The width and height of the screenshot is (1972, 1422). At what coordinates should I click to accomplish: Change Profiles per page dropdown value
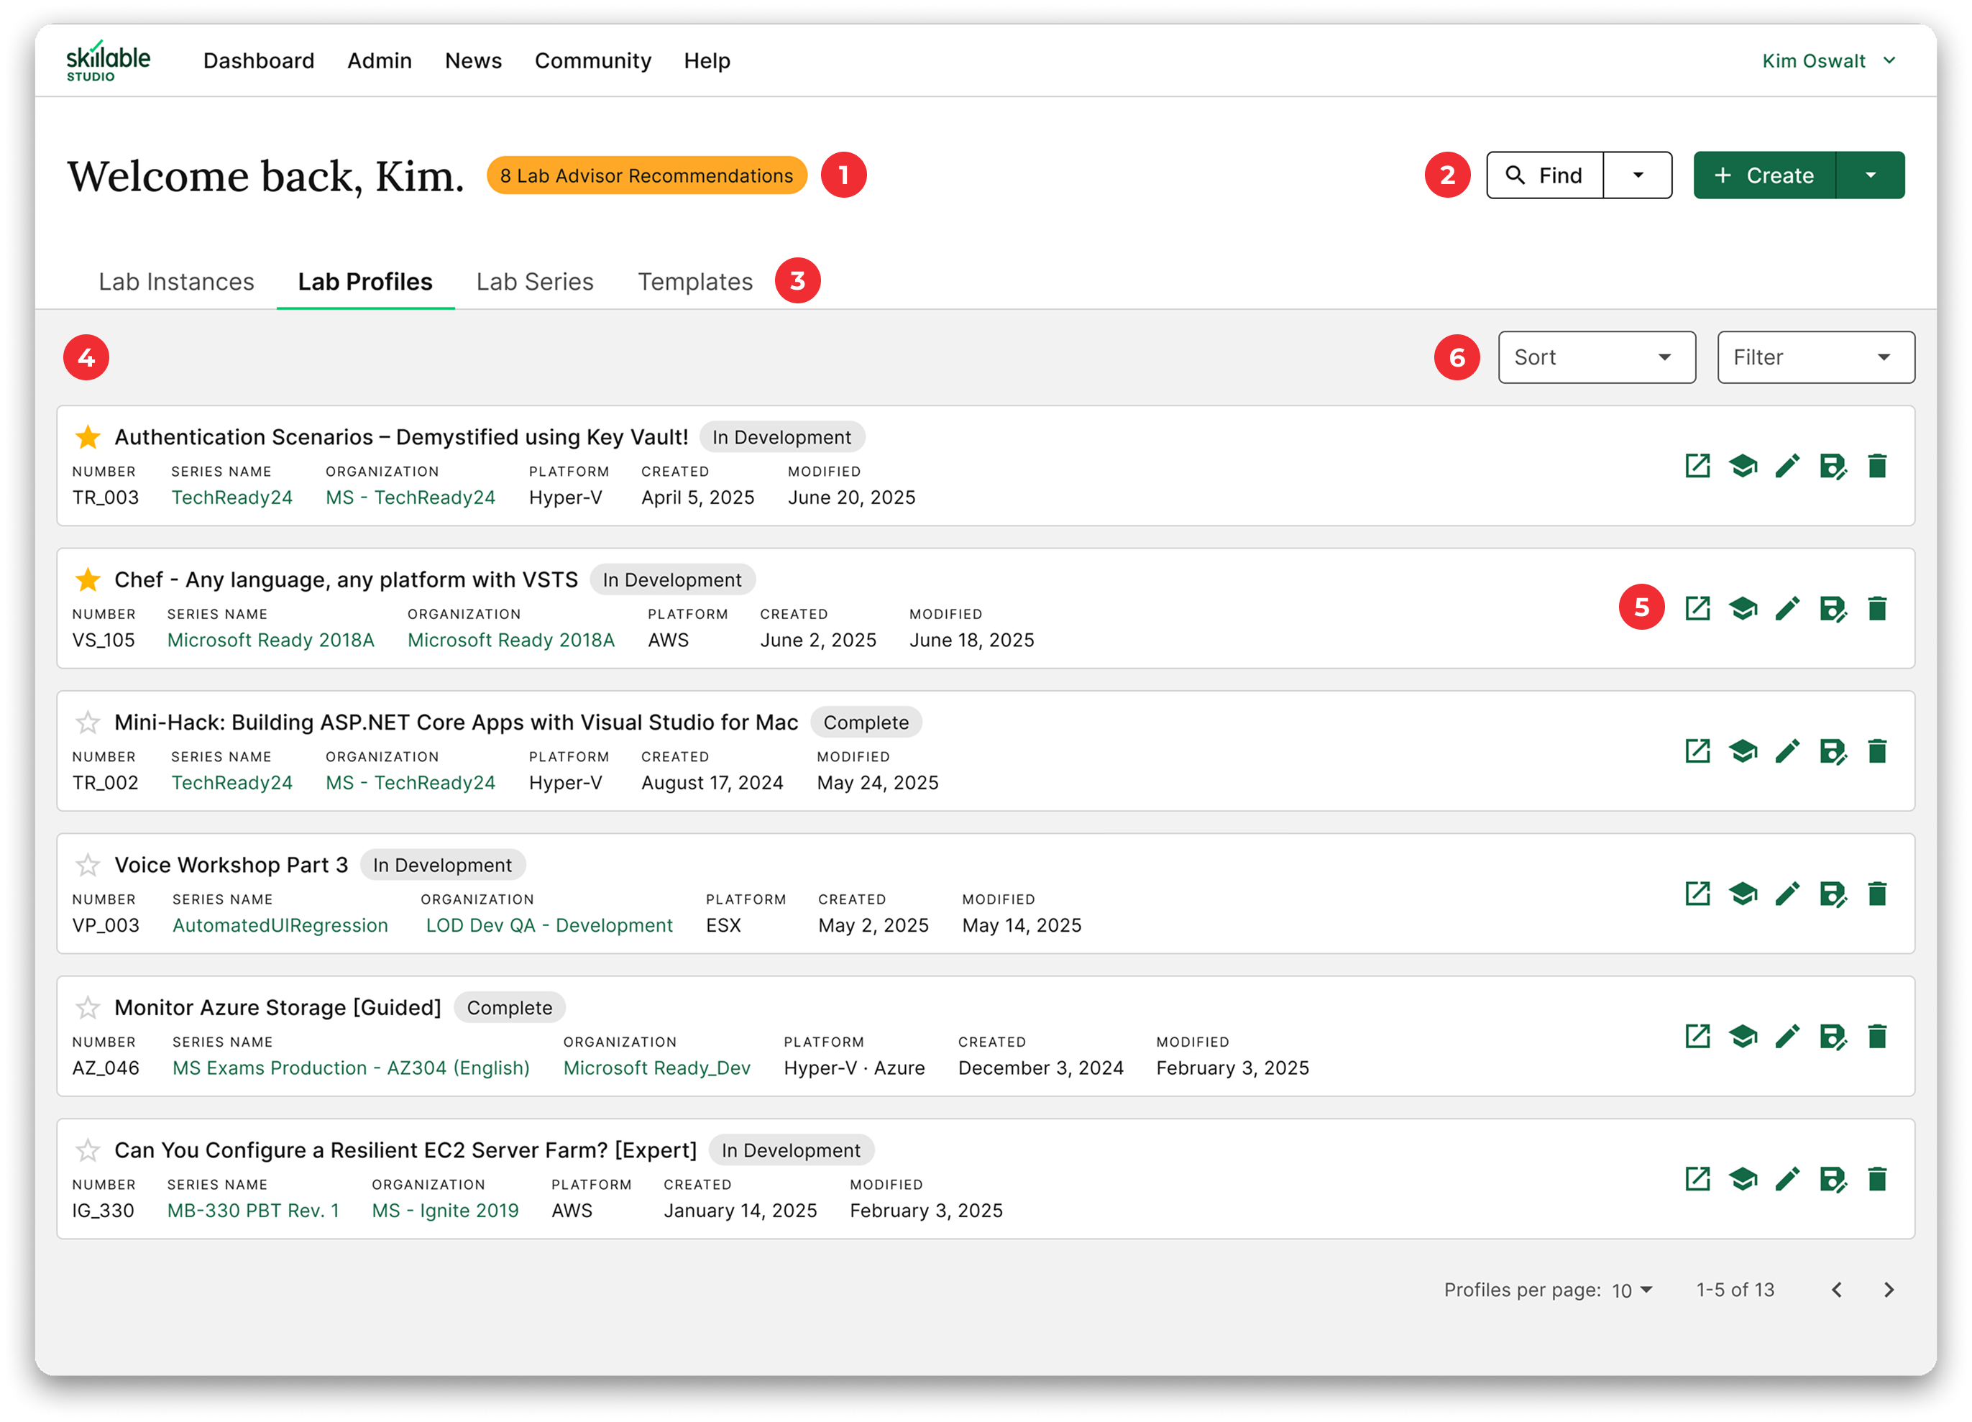click(1632, 1290)
